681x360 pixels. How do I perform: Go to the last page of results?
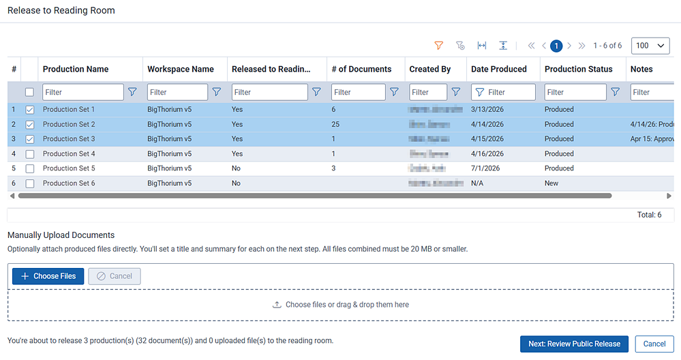(582, 46)
